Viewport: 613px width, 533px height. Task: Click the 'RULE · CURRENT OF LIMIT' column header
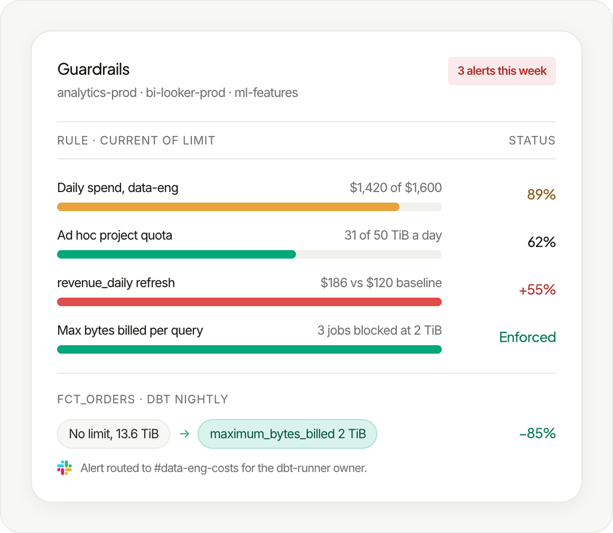(x=136, y=141)
